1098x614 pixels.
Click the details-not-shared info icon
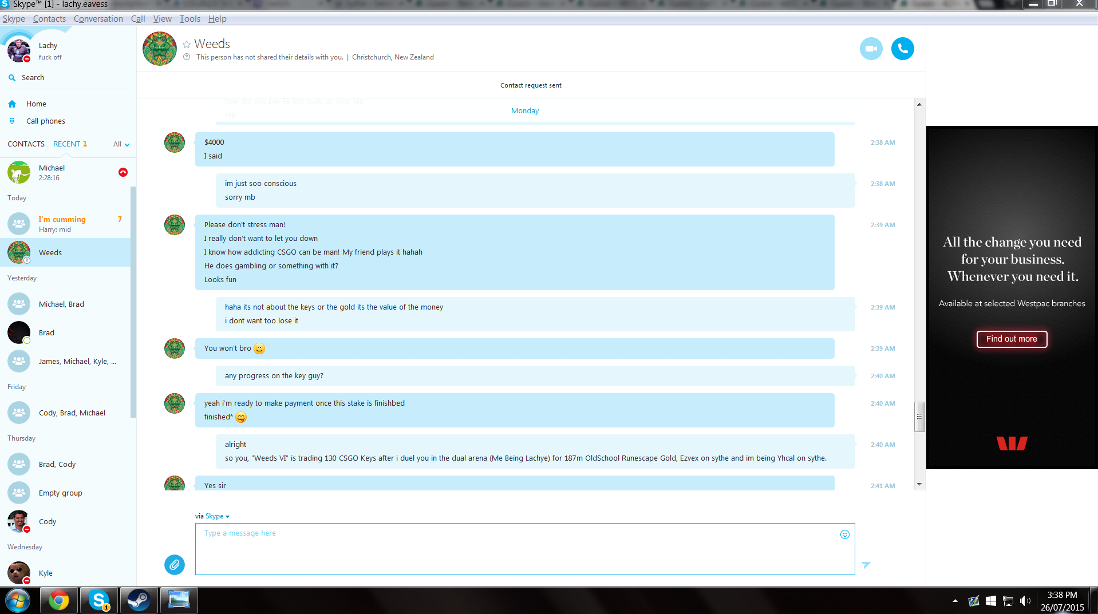(187, 57)
